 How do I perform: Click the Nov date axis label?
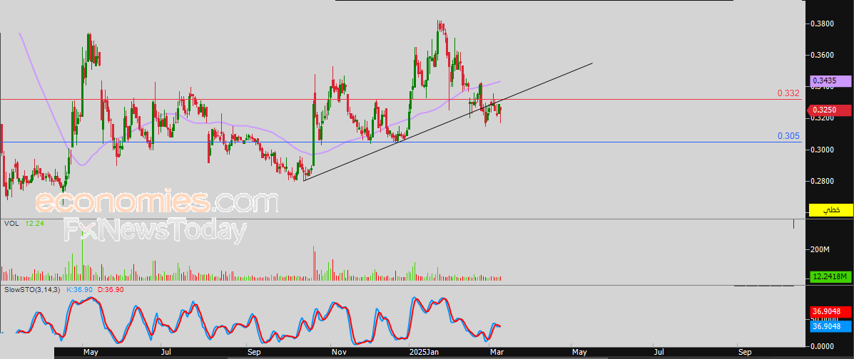[x=339, y=353]
